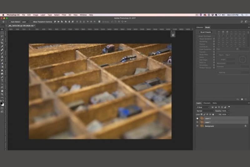The width and height of the screenshot is (250, 167).
Task: Select the Dodge tool
Action: tap(2, 74)
